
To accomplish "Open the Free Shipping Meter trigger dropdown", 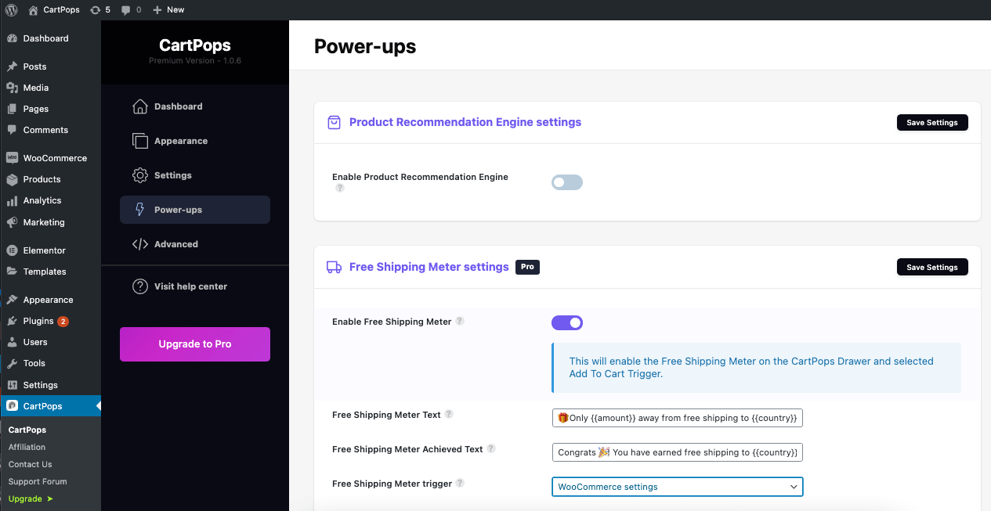I will coord(676,486).
